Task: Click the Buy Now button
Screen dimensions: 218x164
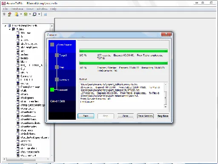Action: click(163, 116)
